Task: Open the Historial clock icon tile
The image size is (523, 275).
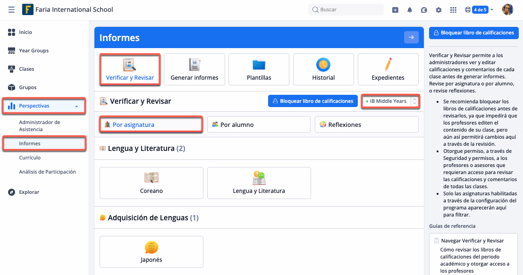Action: (323, 69)
